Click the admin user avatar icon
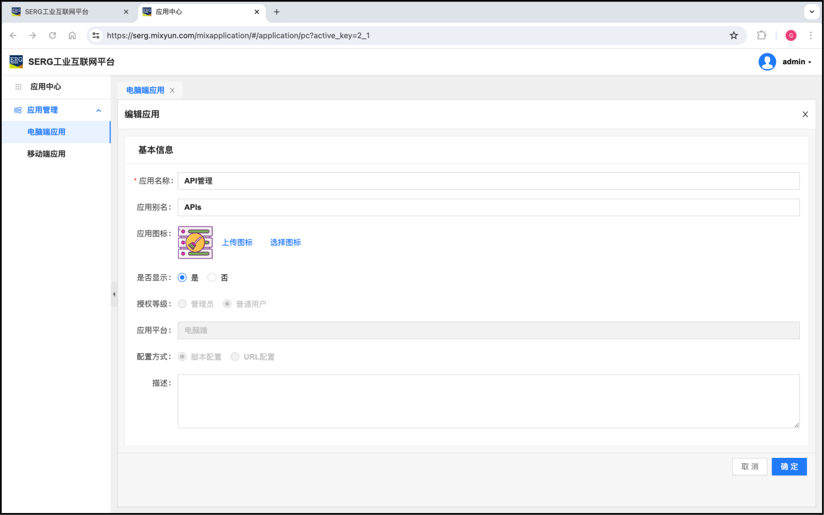This screenshot has width=824, height=515. click(x=767, y=62)
